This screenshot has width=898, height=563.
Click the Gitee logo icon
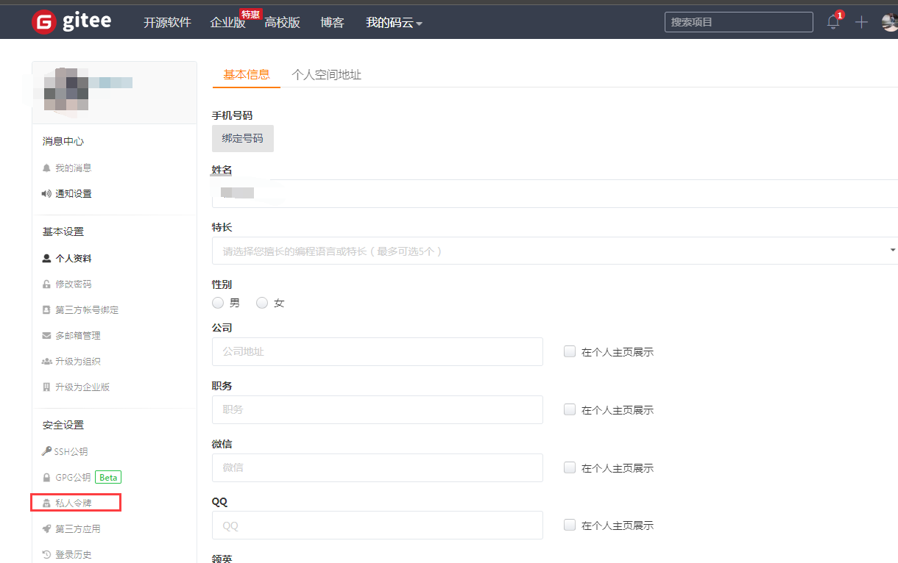(44, 22)
